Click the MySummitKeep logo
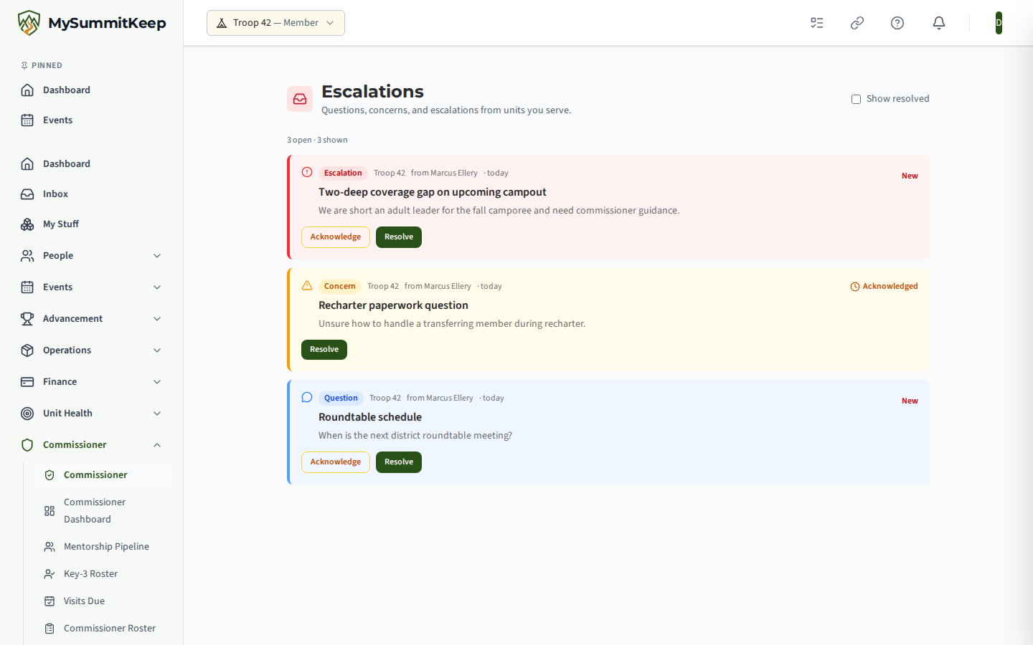 (92, 23)
